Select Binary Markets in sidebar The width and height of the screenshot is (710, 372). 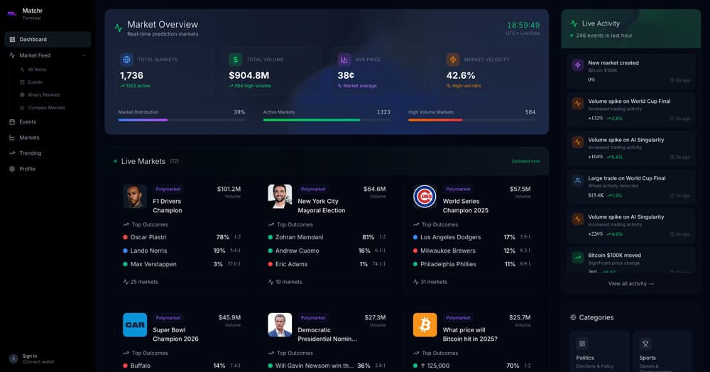pyautogui.click(x=43, y=95)
